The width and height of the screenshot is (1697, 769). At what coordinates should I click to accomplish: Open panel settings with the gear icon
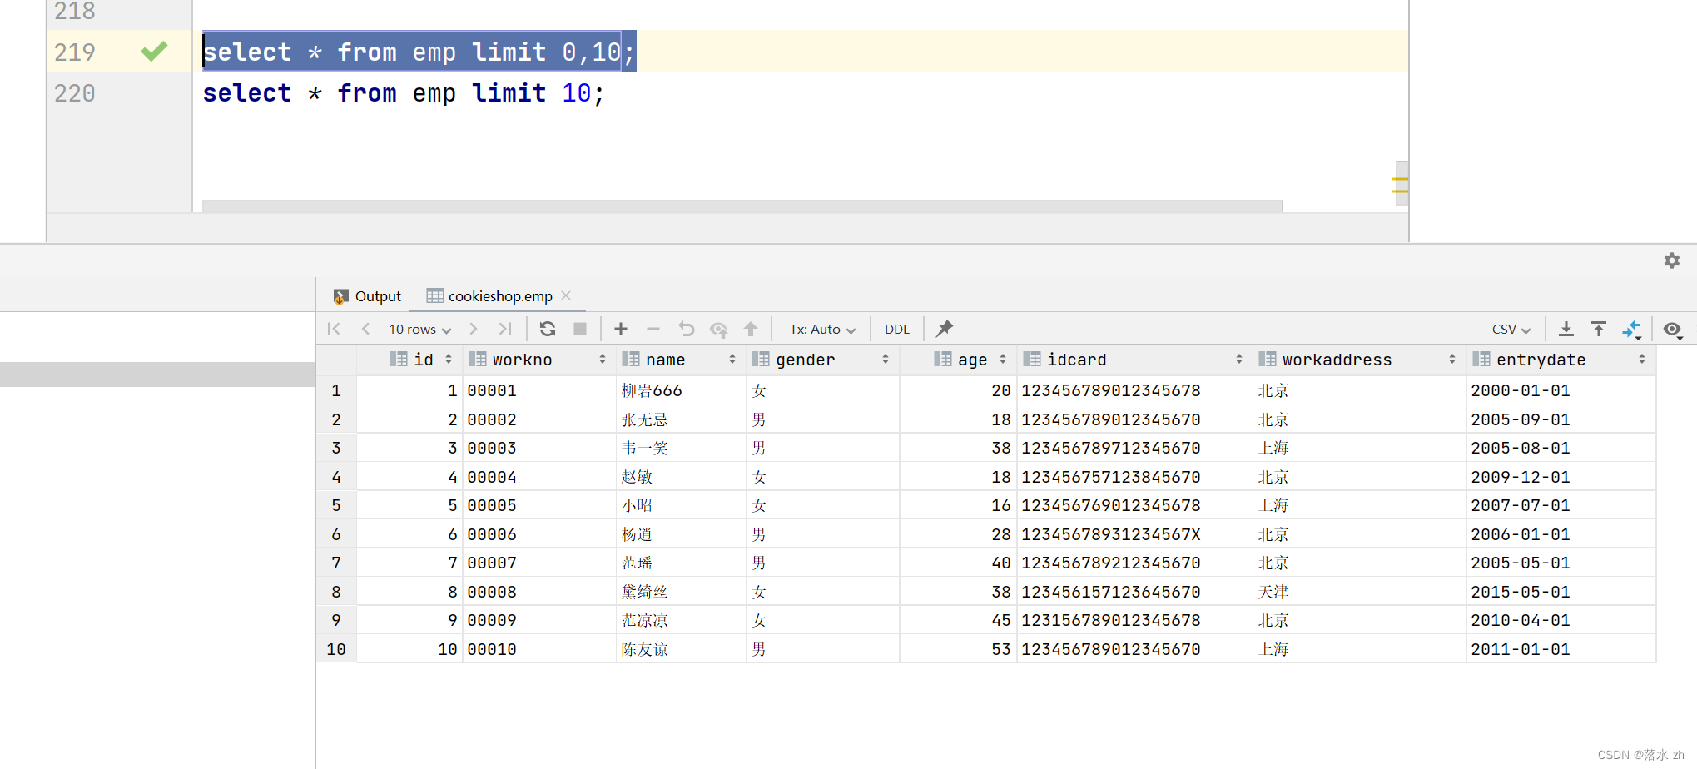click(1672, 260)
